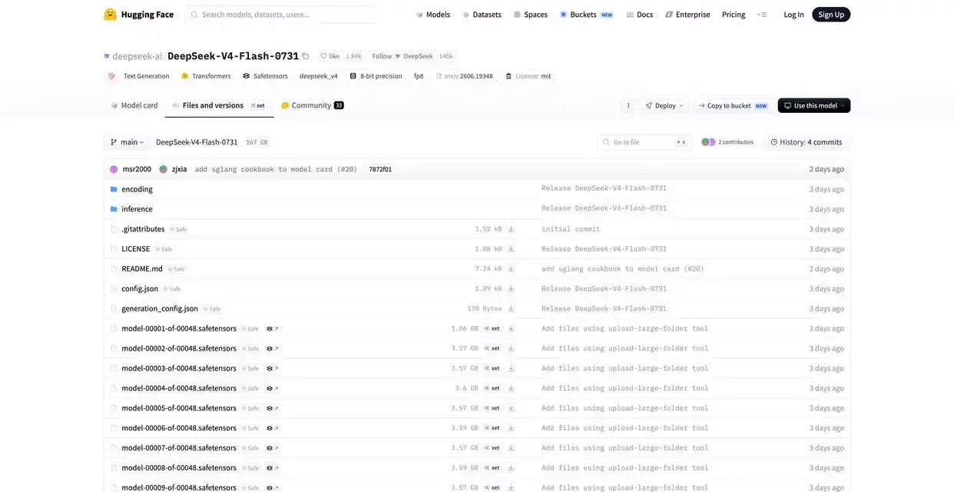Download the LICENSE file

coord(511,249)
